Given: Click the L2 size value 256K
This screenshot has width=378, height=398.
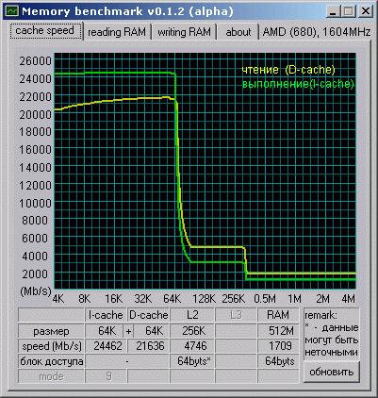Looking at the screenshot, I should pyautogui.click(x=192, y=331).
